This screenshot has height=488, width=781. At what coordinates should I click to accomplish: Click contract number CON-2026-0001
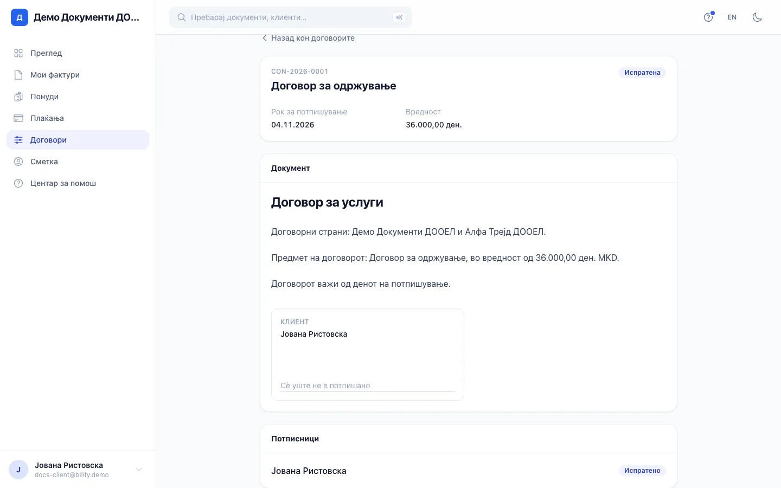click(x=300, y=72)
